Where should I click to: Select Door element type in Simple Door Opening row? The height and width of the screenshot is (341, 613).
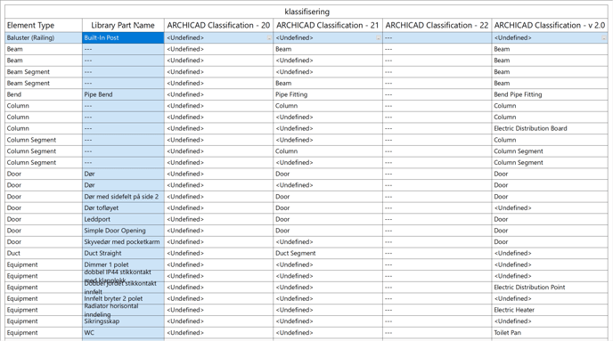pos(44,231)
